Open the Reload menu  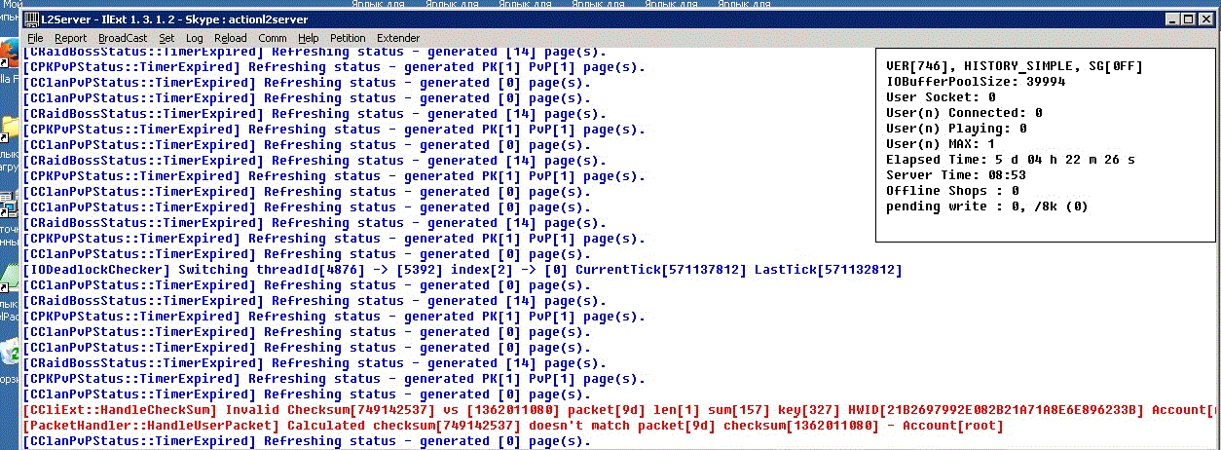[231, 38]
